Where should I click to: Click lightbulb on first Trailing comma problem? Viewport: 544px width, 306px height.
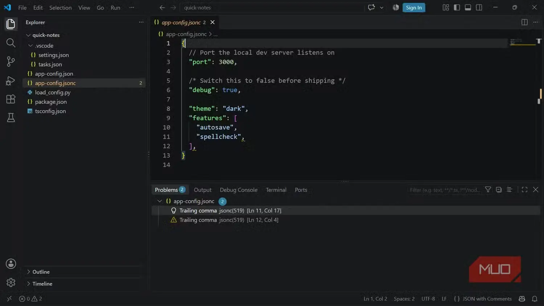[174, 211]
